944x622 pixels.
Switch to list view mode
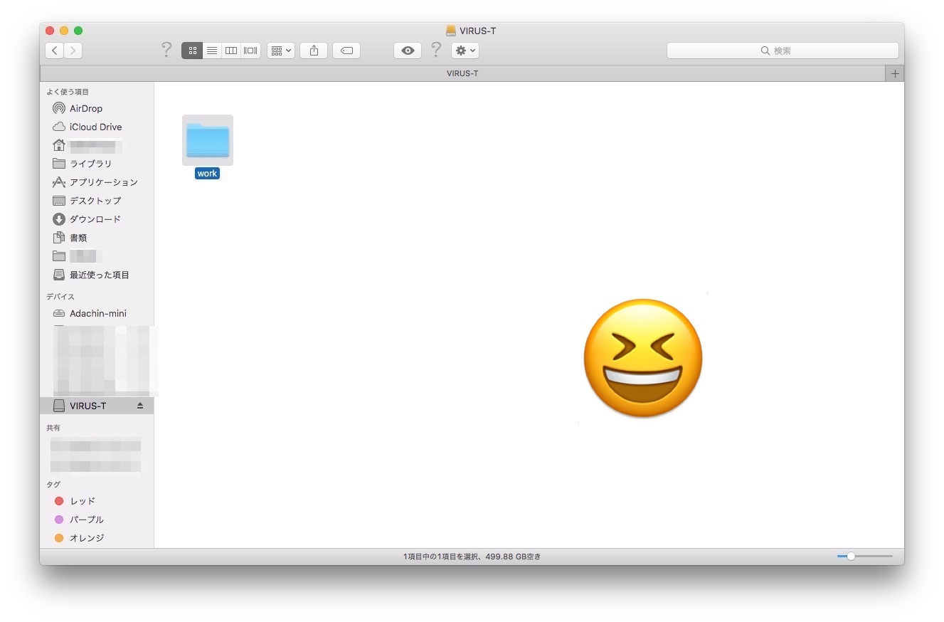212,51
